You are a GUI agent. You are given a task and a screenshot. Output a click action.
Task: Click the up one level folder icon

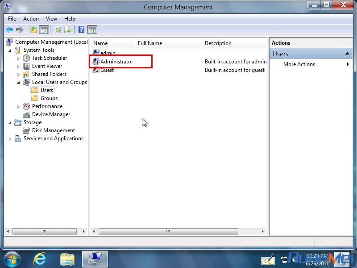pos(33,29)
